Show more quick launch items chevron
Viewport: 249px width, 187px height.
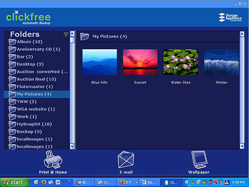click(x=69, y=181)
